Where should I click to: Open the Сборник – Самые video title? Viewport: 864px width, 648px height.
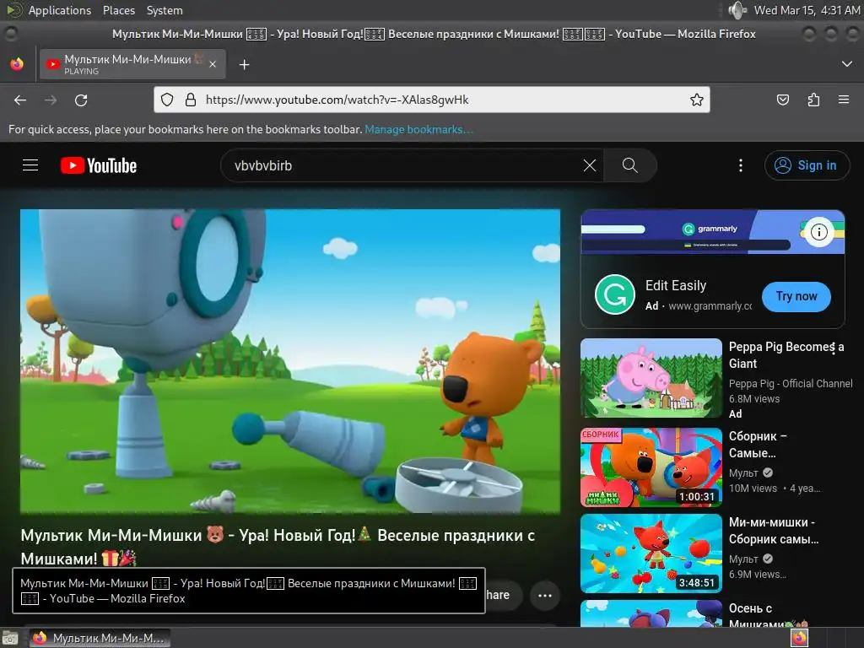758,444
